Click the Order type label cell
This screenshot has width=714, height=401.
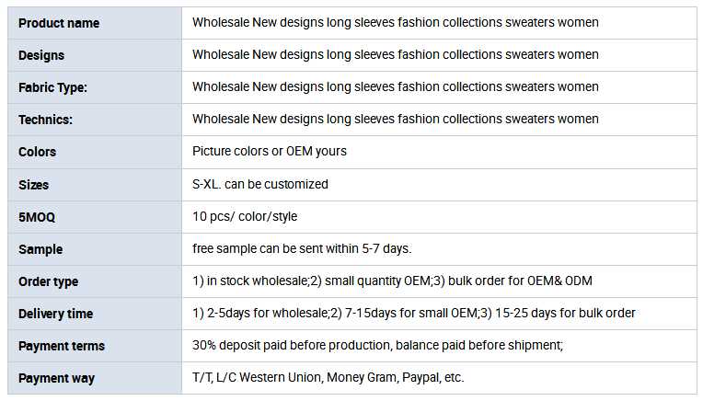(x=49, y=281)
